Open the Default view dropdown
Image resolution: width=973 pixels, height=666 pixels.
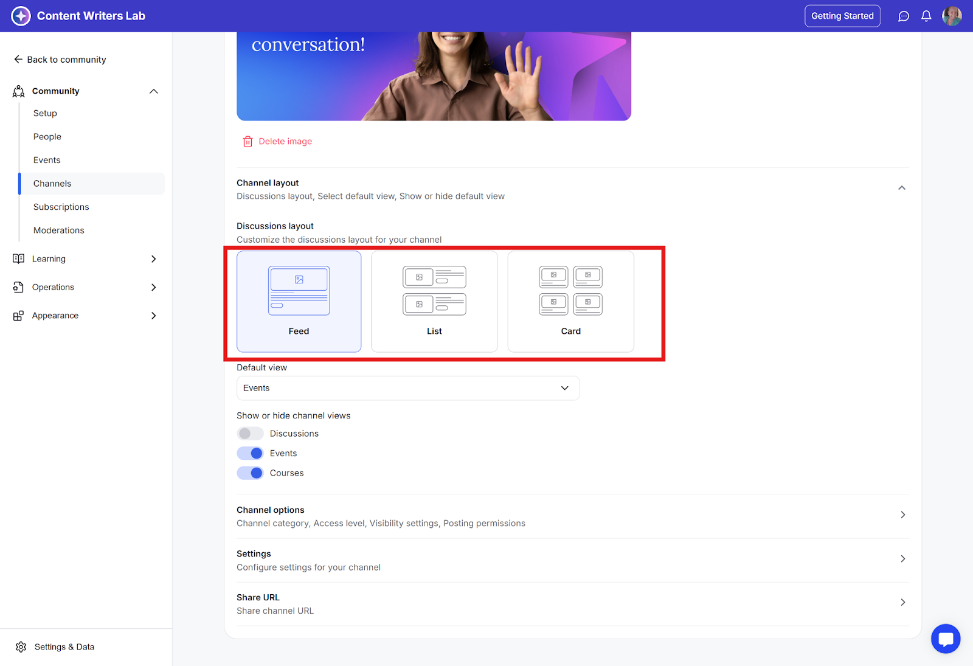[x=408, y=388]
